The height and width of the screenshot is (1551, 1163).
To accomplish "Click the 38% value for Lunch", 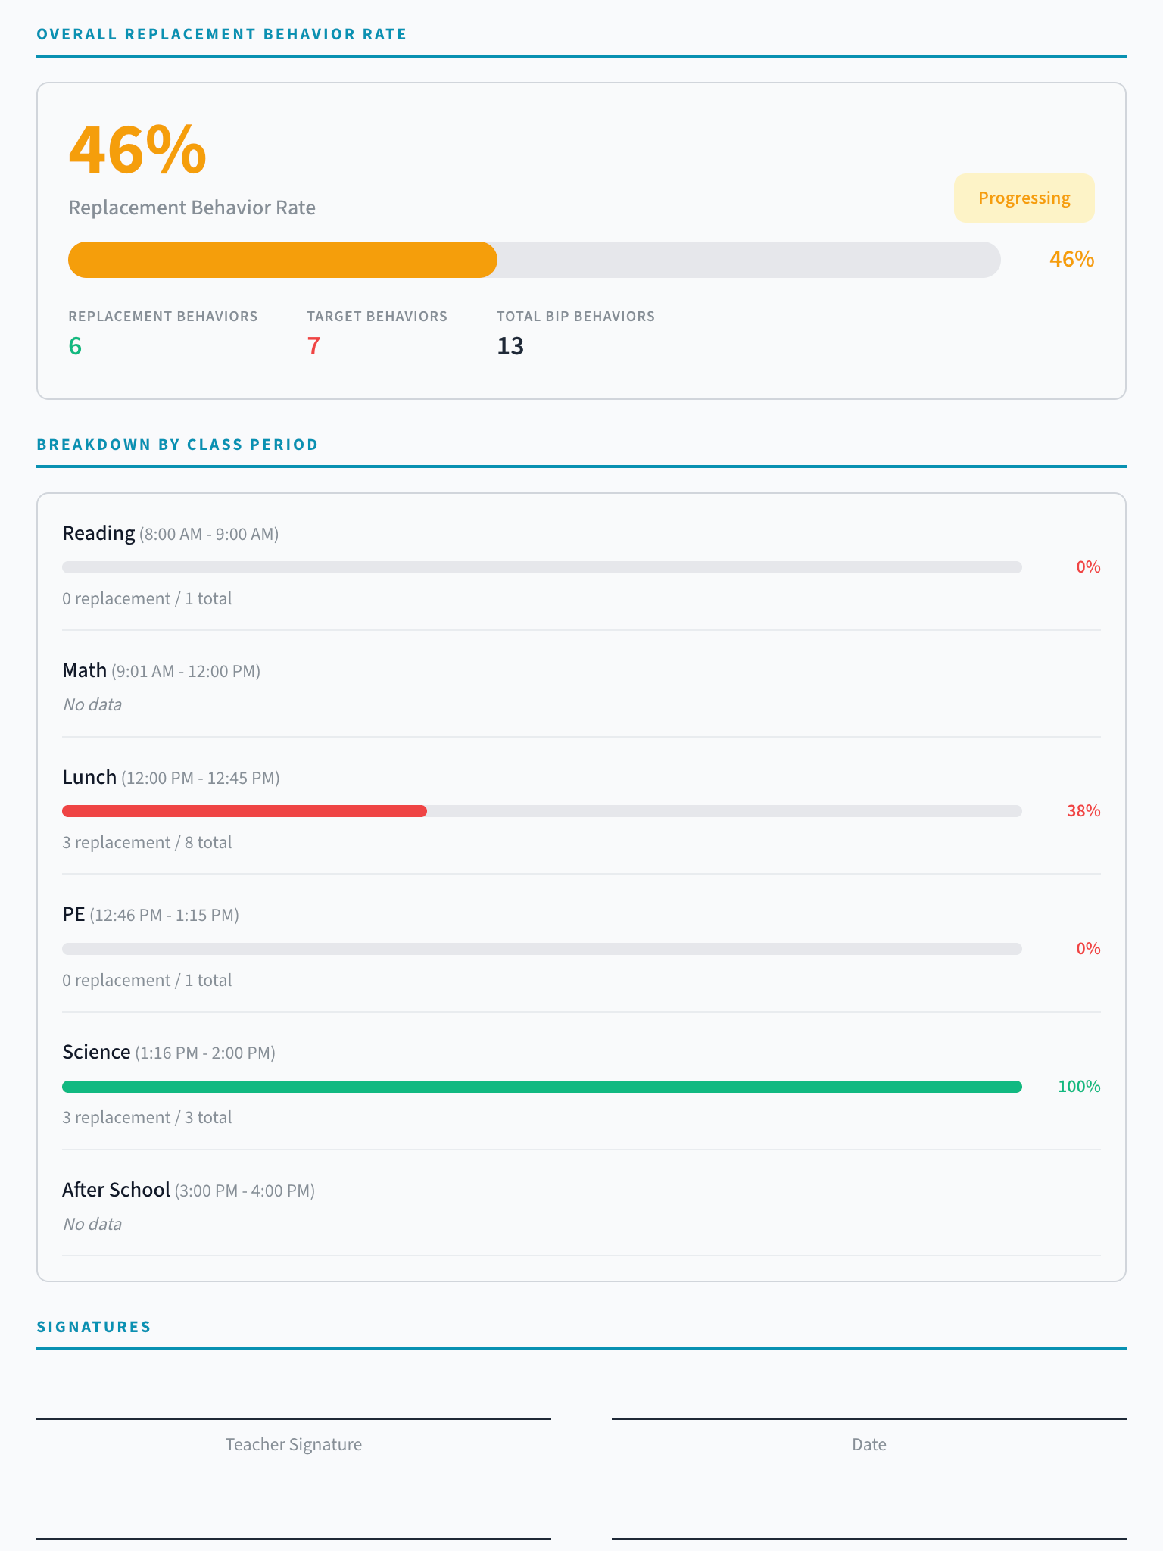I will pos(1083,811).
